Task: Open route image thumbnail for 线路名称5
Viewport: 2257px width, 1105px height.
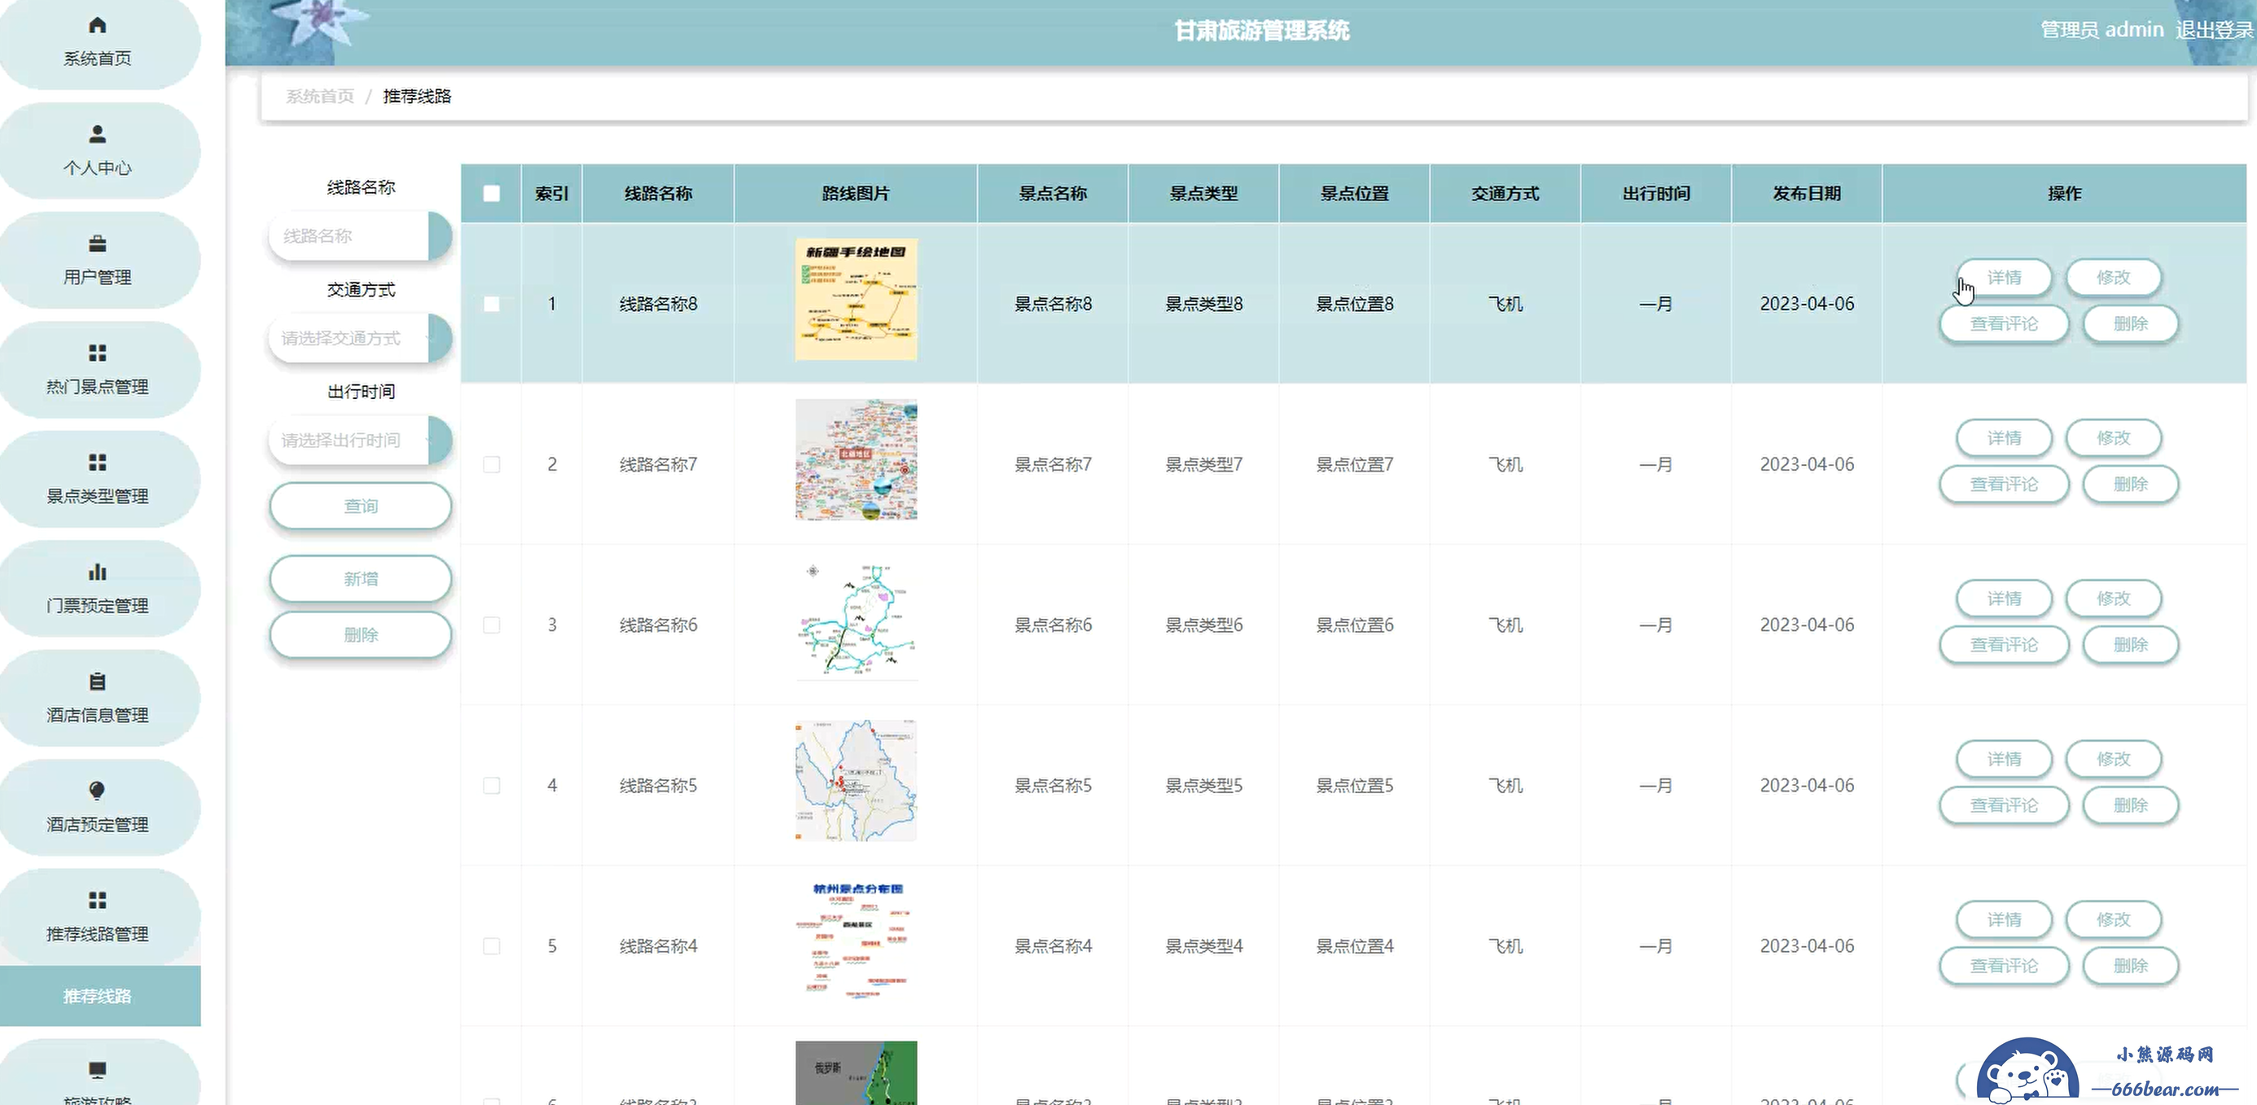Action: [856, 781]
